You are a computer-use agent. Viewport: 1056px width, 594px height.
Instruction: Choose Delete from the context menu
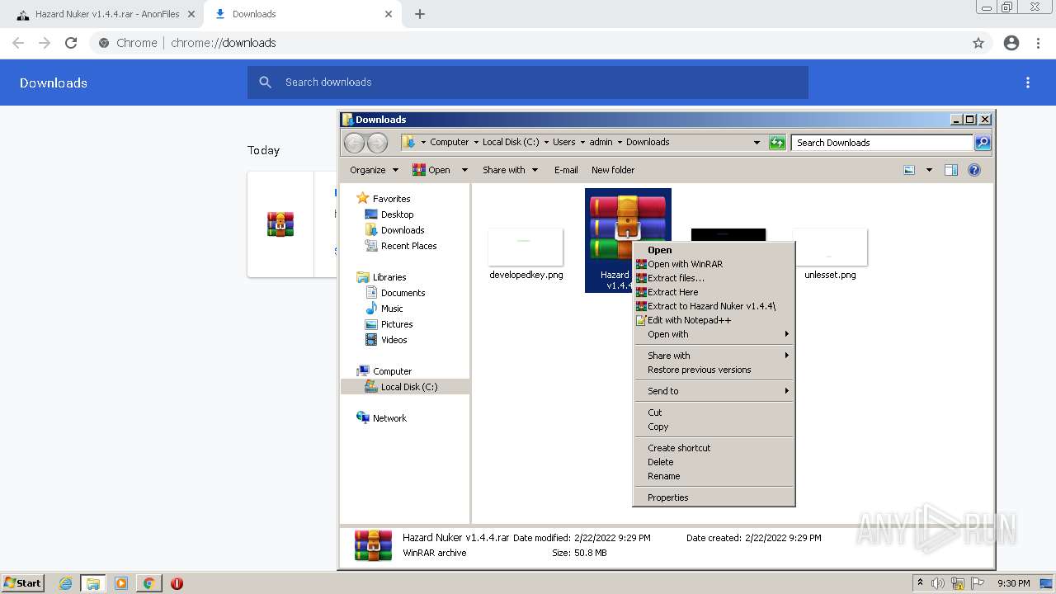click(714, 462)
